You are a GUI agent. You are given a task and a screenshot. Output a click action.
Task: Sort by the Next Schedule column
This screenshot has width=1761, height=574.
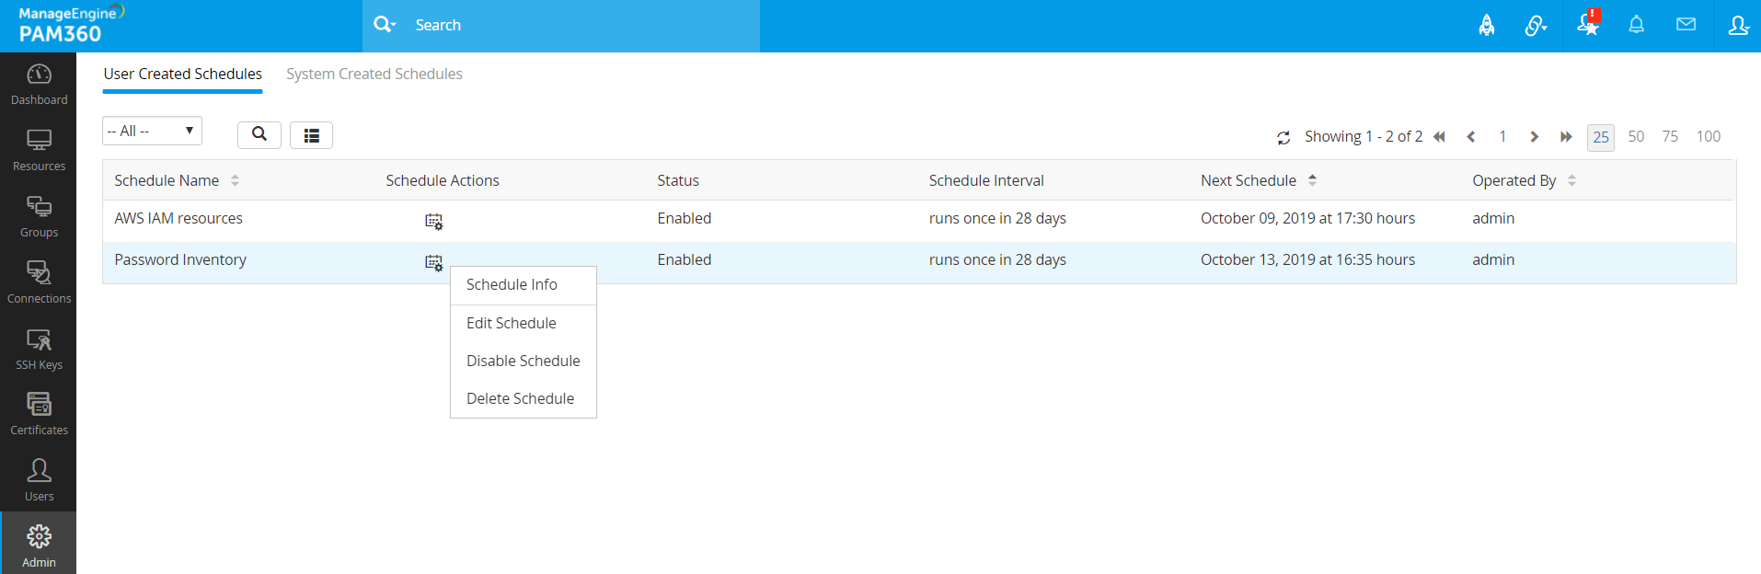[1249, 180]
